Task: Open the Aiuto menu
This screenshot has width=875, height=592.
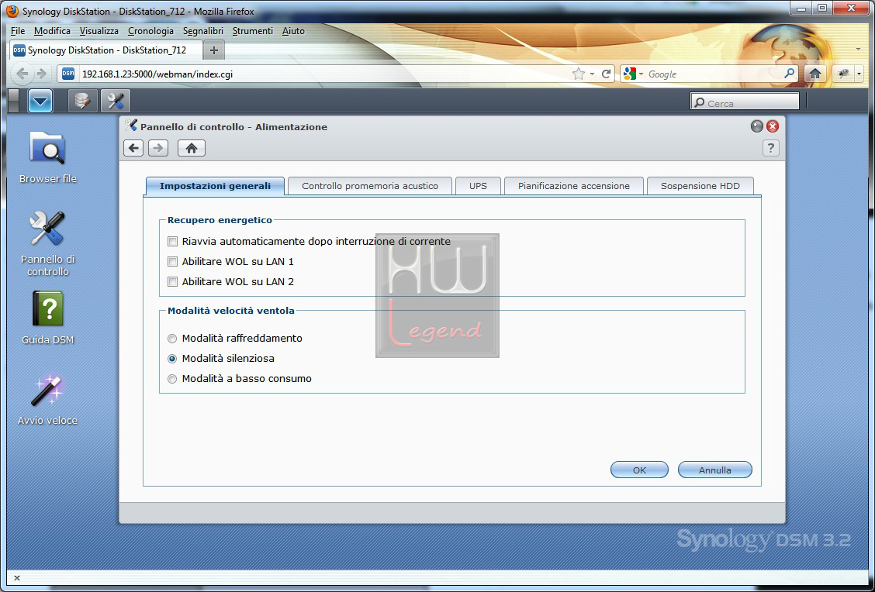Action: coord(293,31)
